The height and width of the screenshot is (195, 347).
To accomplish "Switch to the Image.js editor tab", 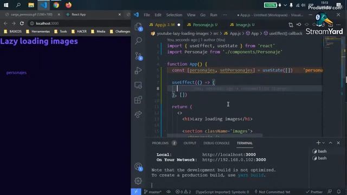I will click(242, 25).
